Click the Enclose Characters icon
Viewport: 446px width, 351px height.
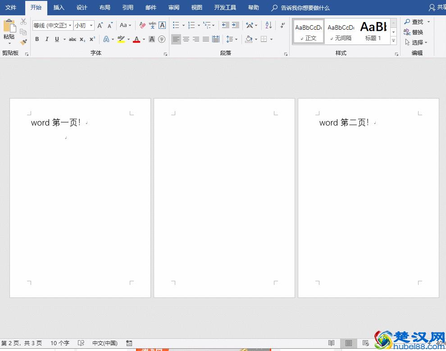coord(162,40)
